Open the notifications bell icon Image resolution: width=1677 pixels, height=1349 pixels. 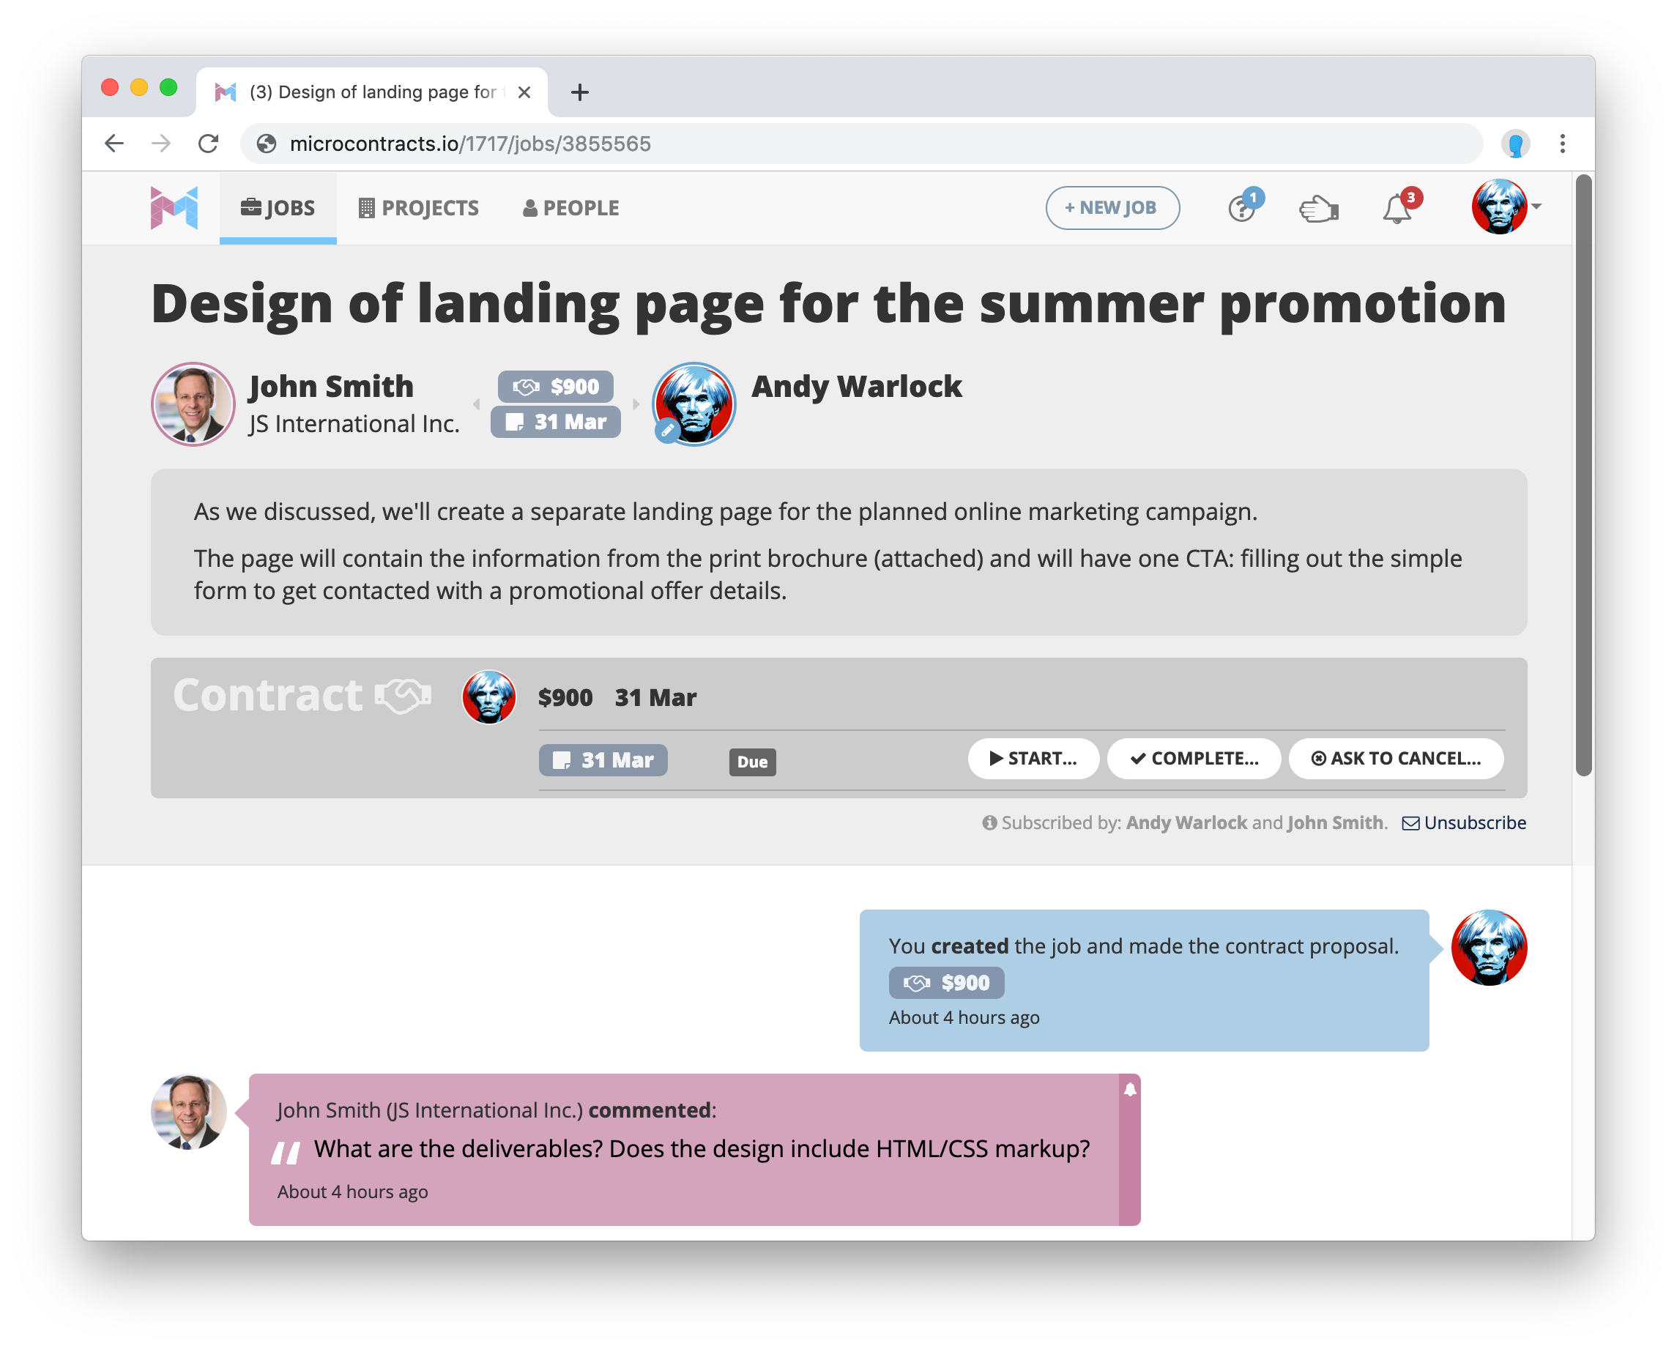(x=1397, y=209)
